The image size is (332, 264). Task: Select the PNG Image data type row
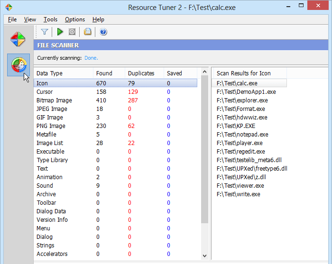click(x=51, y=126)
